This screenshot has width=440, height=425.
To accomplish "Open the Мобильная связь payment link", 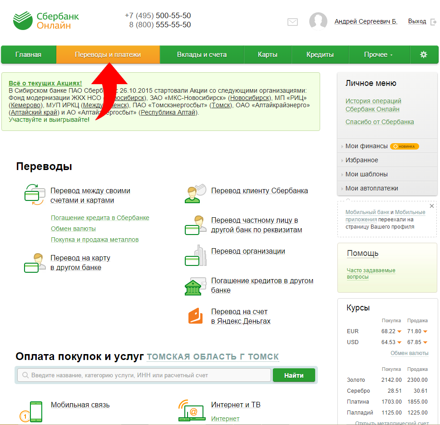I will click(x=80, y=405).
